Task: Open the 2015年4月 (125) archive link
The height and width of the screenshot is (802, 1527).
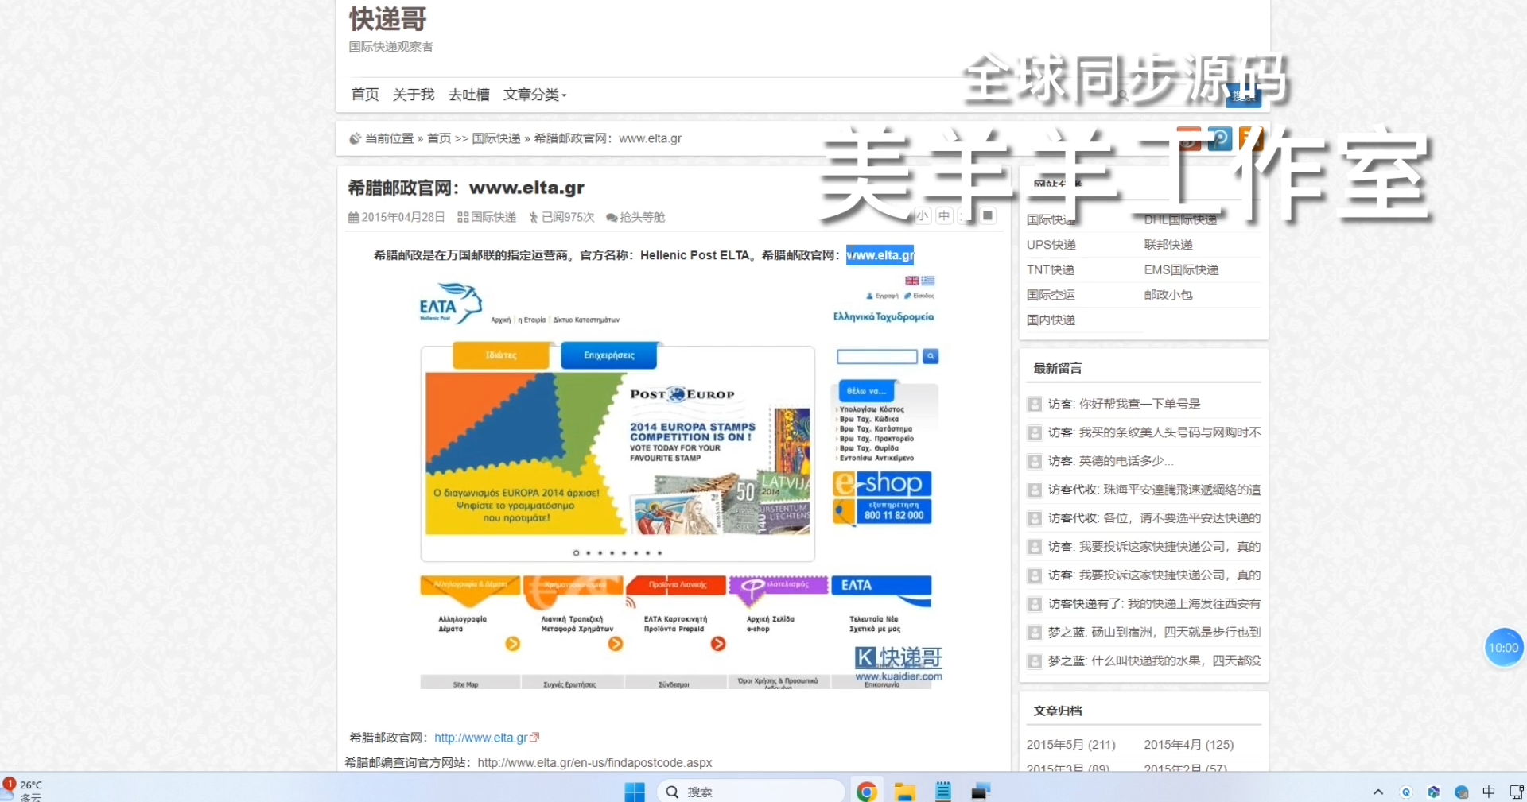Action: point(1188,745)
